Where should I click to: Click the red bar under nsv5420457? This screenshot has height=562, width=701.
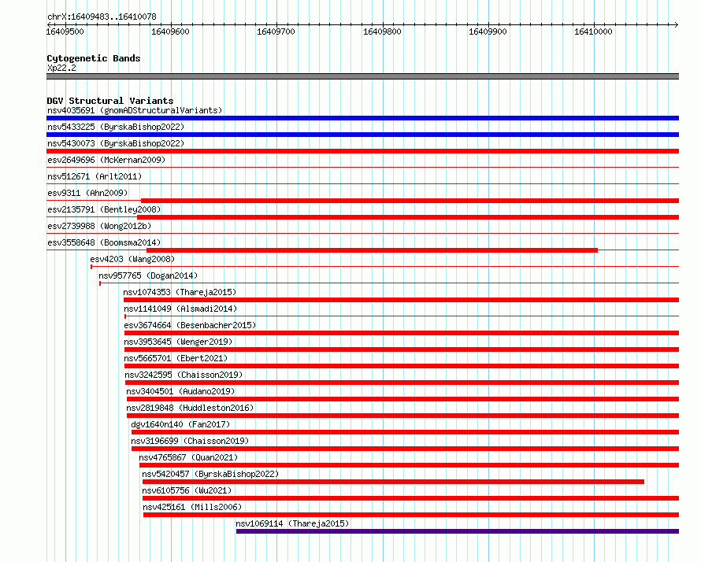pyautogui.click(x=393, y=482)
